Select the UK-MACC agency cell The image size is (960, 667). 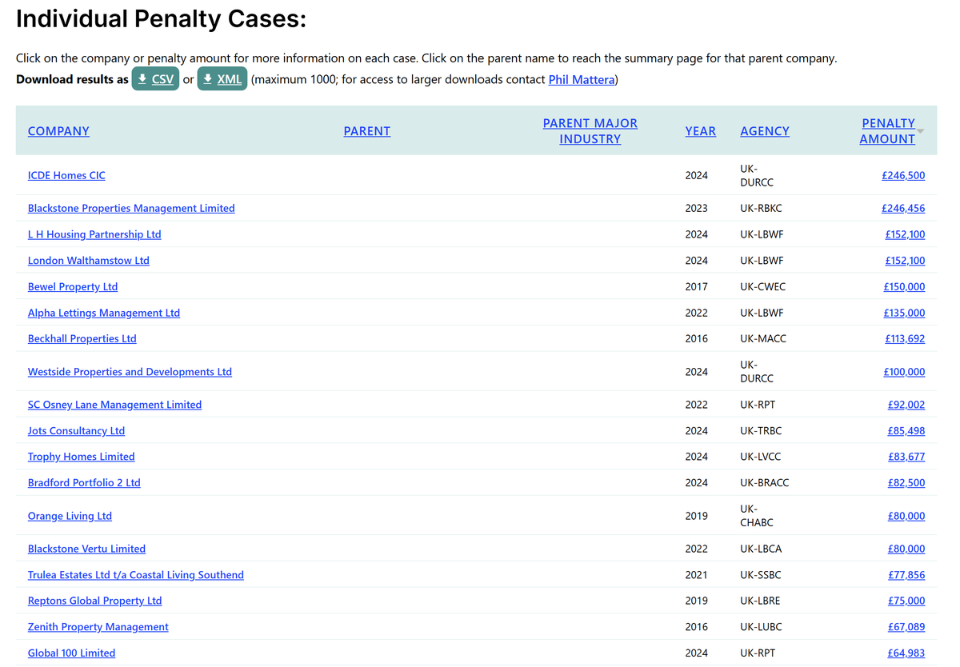click(763, 338)
